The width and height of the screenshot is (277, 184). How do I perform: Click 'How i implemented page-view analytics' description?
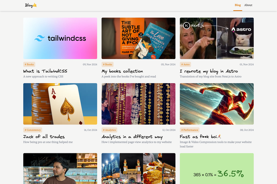(x=136, y=142)
